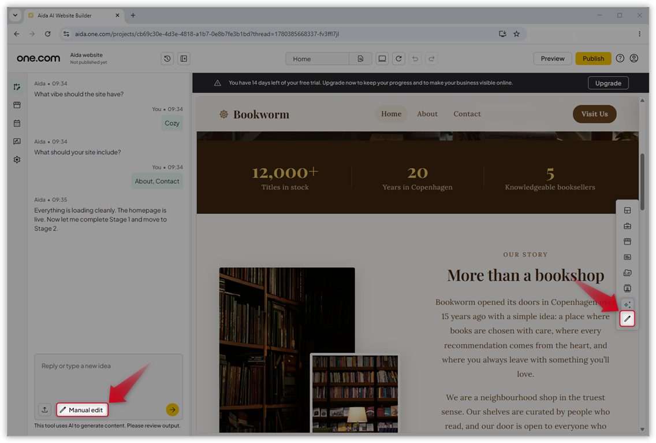Click upload attachment icon in chat box
656x443 pixels.
[x=45, y=410]
